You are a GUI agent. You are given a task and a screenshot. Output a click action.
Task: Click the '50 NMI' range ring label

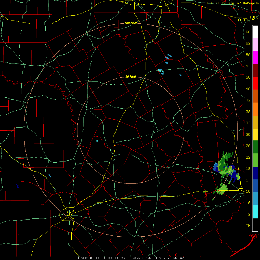coord(131,77)
